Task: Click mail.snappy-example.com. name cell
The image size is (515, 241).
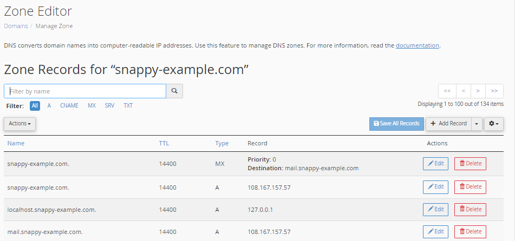Action: [x=45, y=232]
